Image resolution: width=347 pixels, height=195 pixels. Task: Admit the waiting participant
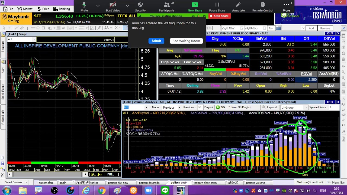tap(156, 41)
